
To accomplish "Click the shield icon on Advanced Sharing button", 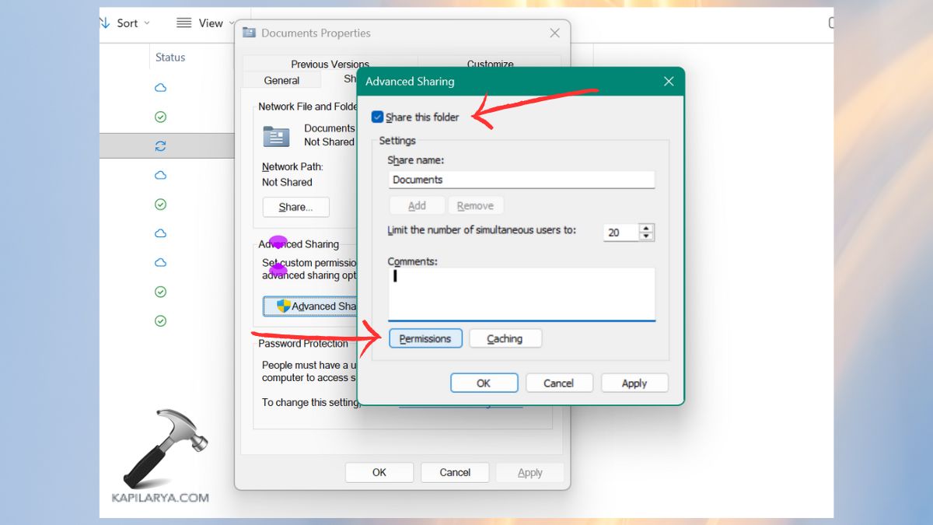I will (x=283, y=306).
